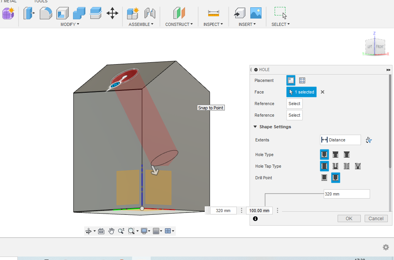This screenshot has height=260, width=394.
Task: Select Taper Tapped hole tap type
Action: (x=358, y=166)
